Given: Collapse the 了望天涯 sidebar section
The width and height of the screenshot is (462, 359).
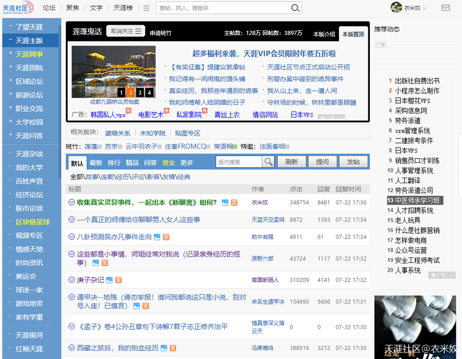Looking at the screenshot, I should point(11,26).
